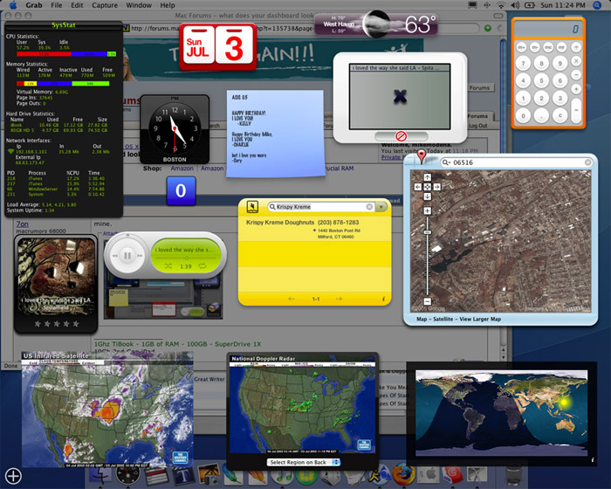
Task: Open the Grab application menu
Action: tap(34, 5)
